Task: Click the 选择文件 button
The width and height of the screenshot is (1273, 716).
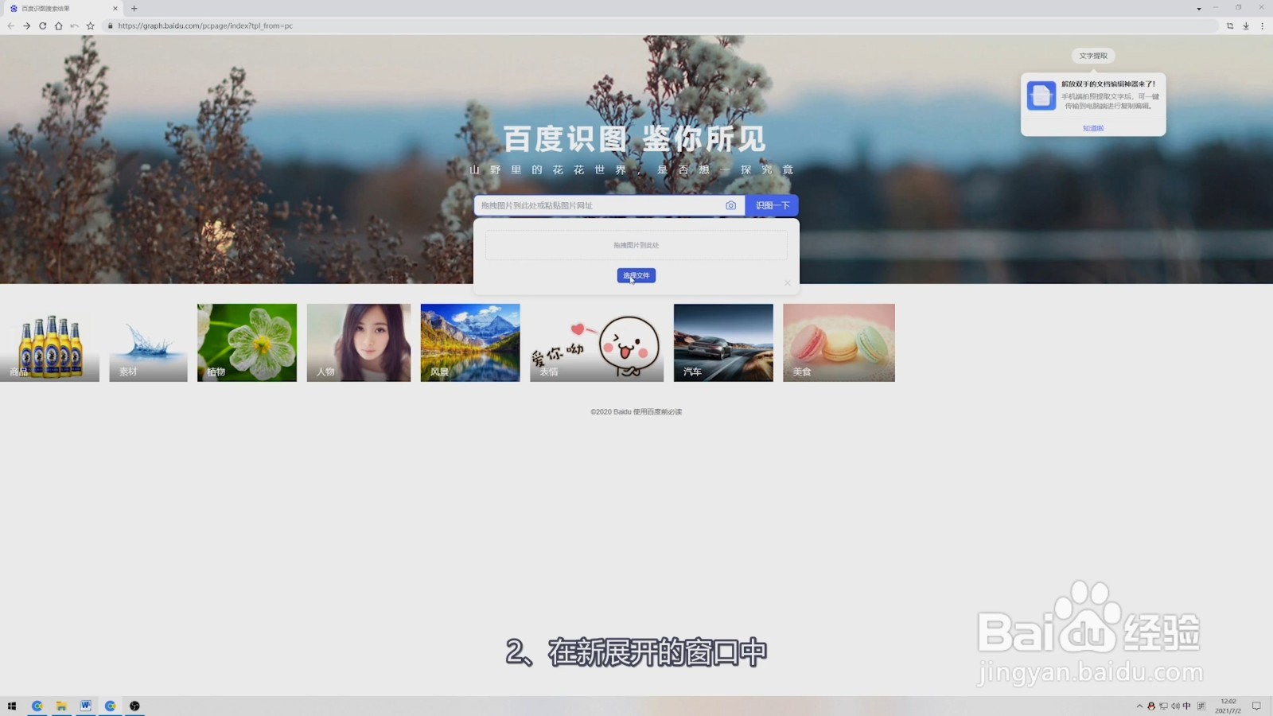Action: (636, 275)
